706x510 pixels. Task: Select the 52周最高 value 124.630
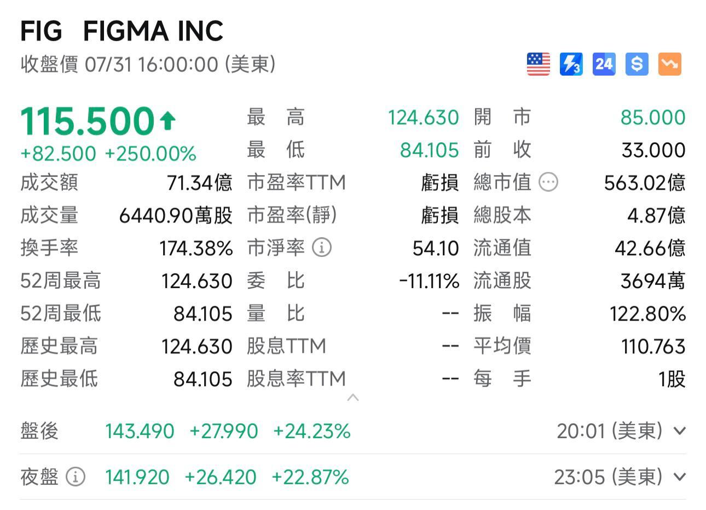[197, 280]
